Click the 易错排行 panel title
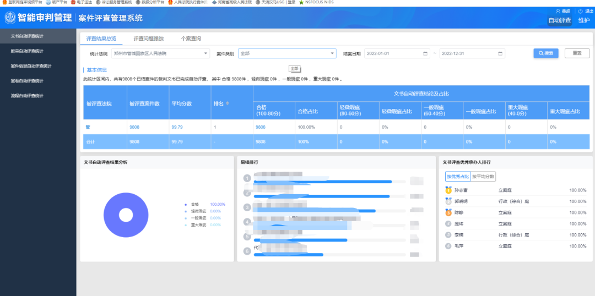The width and height of the screenshot is (595, 296). 250,162
